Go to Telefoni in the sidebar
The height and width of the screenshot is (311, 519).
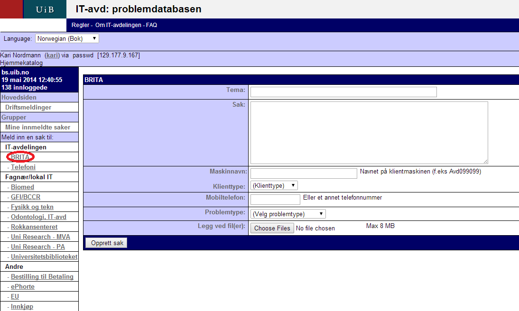click(23, 167)
